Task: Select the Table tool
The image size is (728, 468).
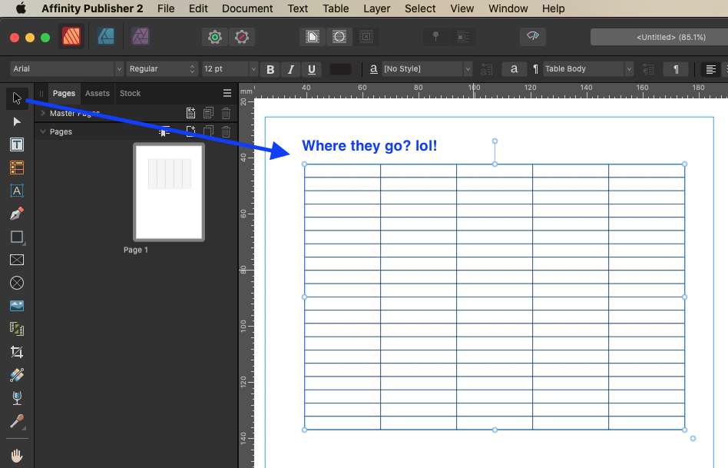Action: 16,168
